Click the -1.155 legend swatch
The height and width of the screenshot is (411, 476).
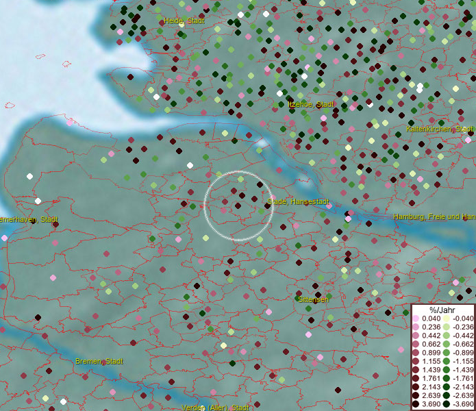tap(447, 361)
